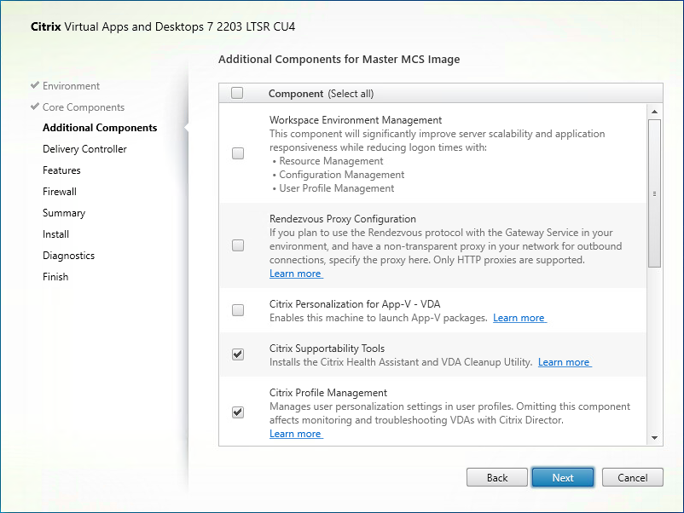Viewport: 684px width, 513px height.
Task: Enable Workspace Environment Management component
Action: click(238, 153)
